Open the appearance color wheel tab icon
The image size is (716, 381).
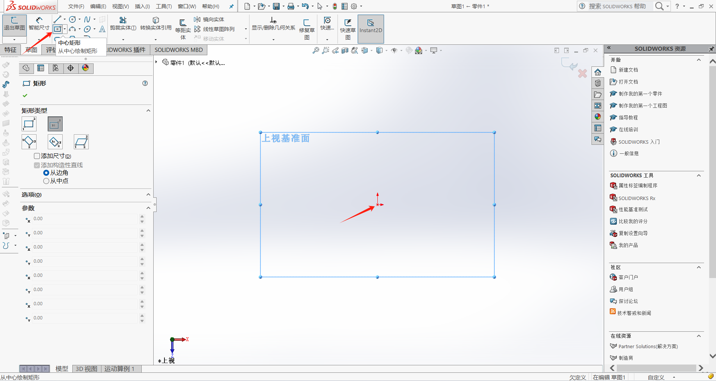coord(85,68)
